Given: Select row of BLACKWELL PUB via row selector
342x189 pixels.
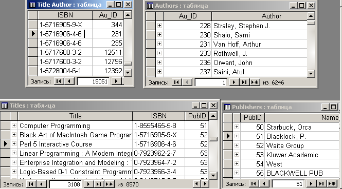Looking at the screenshot, I should pos(228,173).
